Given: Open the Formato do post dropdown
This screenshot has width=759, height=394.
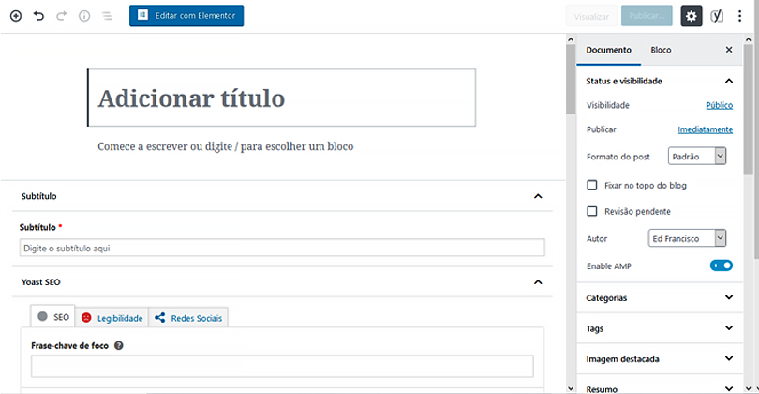Looking at the screenshot, I should (x=697, y=156).
